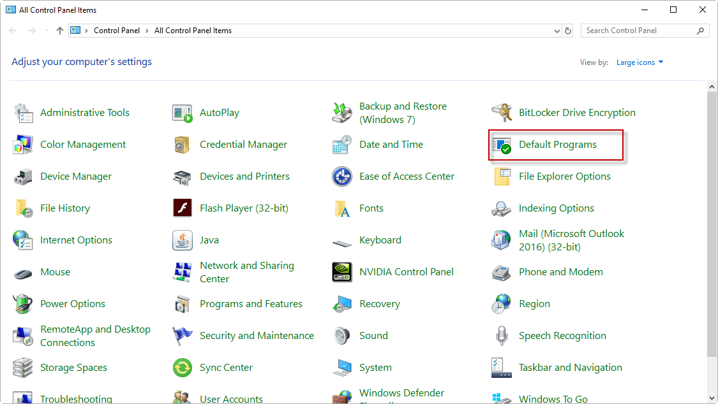Screen dimensions: 718x404
Task: Click the Control Panel breadcrumb
Action: (117, 31)
